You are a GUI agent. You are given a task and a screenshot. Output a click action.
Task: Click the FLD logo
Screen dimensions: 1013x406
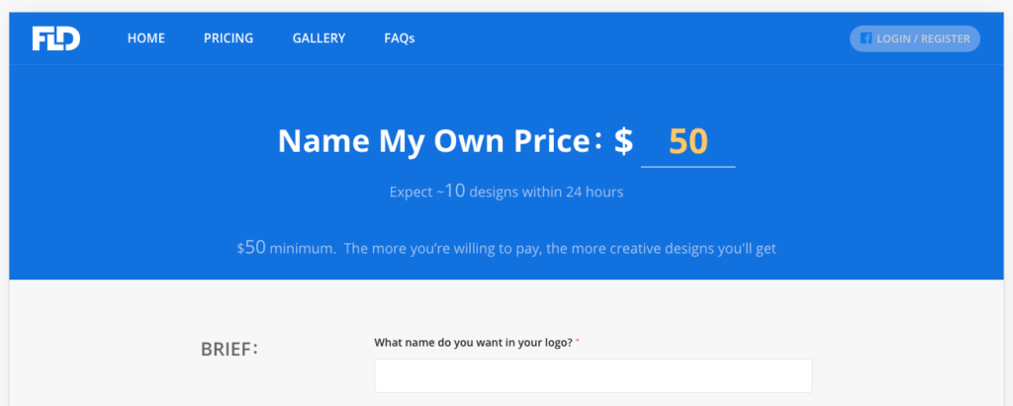pos(55,39)
